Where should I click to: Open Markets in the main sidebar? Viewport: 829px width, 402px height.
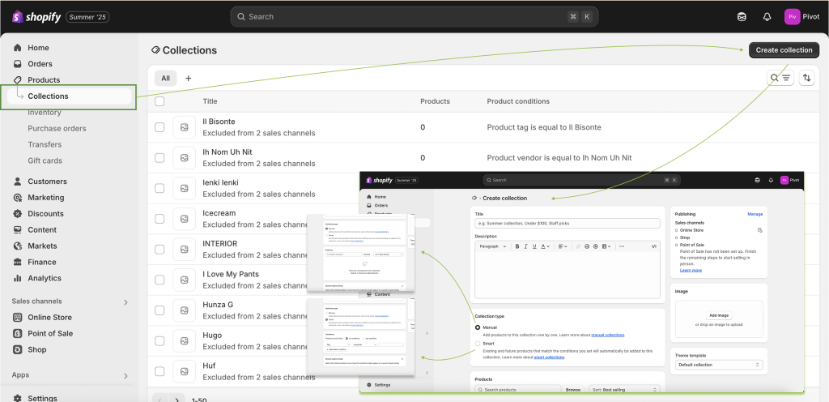42,246
